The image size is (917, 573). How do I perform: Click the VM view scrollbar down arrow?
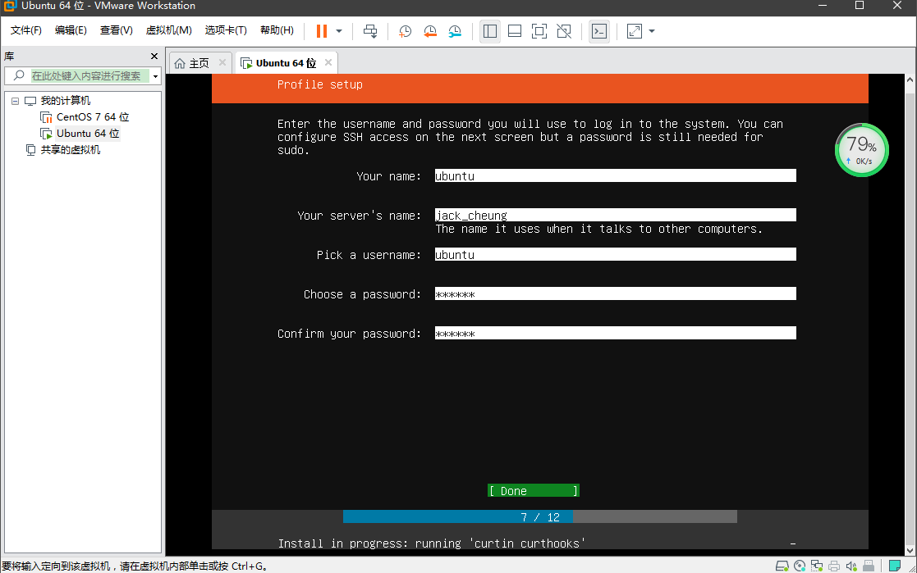pyautogui.click(x=910, y=550)
